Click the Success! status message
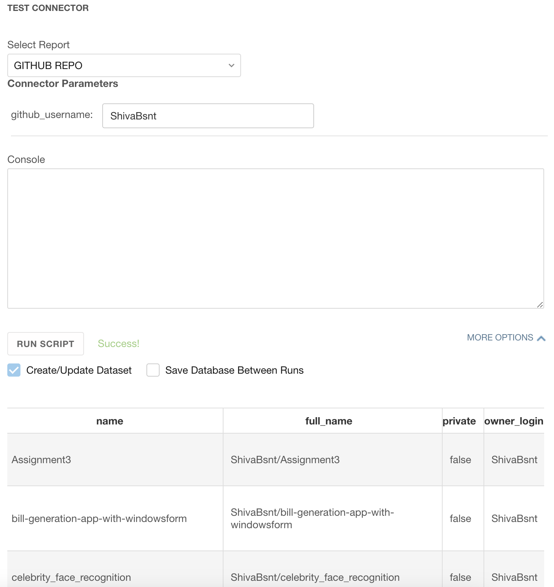This screenshot has height=587, width=554. pos(118,344)
